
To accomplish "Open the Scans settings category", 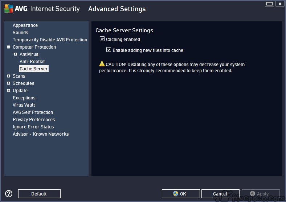I will click(19, 76).
